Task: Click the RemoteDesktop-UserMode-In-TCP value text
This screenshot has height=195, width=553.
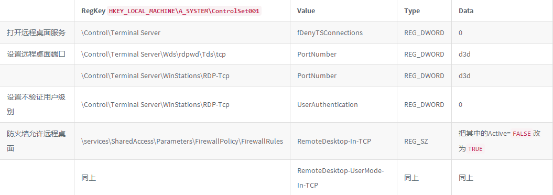Action: tap(340, 178)
